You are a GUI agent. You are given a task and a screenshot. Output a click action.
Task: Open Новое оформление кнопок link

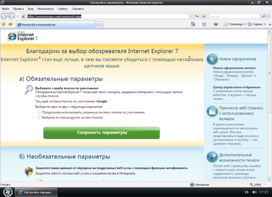[234, 68]
